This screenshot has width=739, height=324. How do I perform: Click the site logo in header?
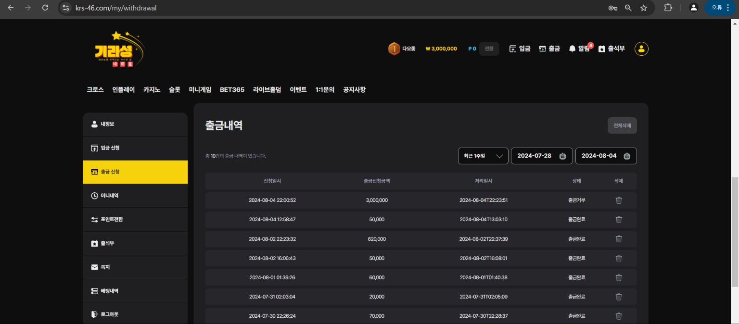click(x=119, y=49)
